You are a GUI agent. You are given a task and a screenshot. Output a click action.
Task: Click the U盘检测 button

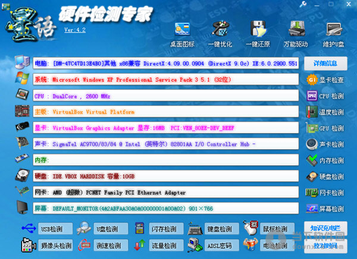[x=111, y=229]
